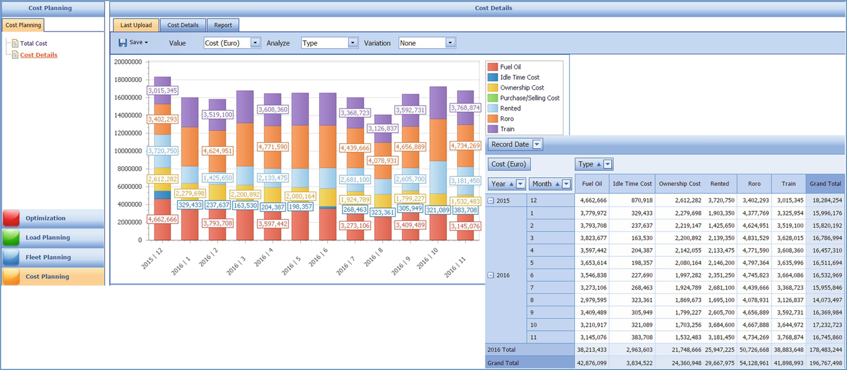Image resolution: width=847 pixels, height=370 pixels.
Task: Click the Rented light-blue legend swatch
Action: coord(493,108)
